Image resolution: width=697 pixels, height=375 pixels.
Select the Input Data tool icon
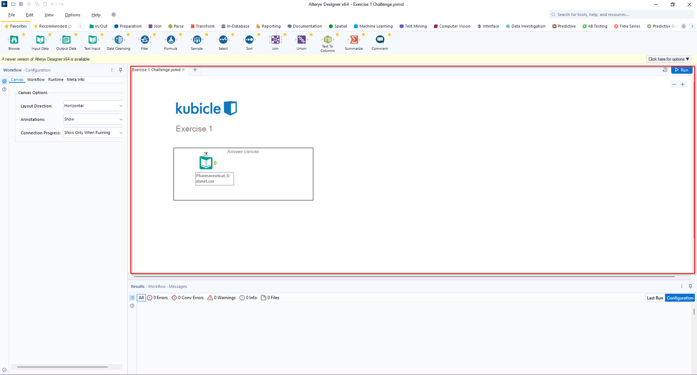point(40,40)
